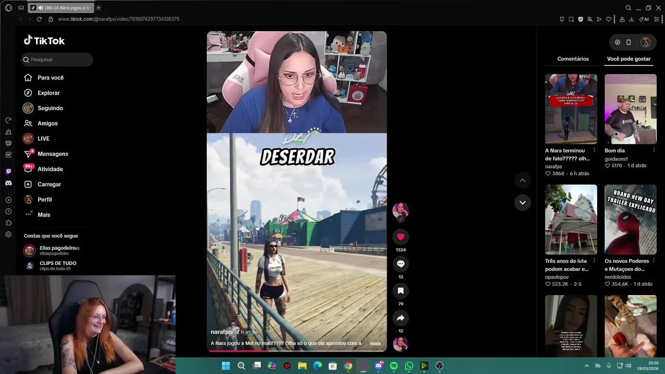Screen dimensions: 665x374
Task: Open 'Brand New Day trailer explicado' thumbnail
Action: point(631,220)
